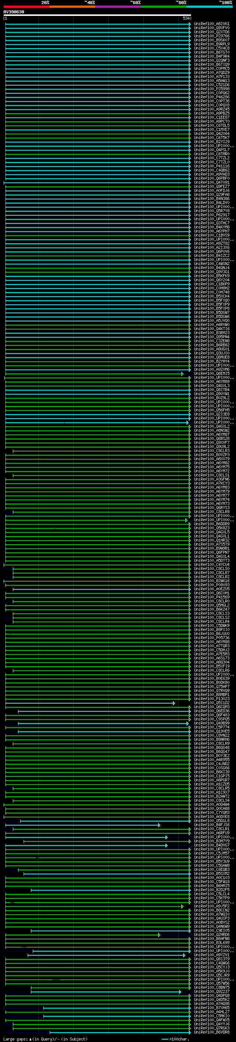Open hit UniRef100_B9RPL9

click(x=211, y=44)
